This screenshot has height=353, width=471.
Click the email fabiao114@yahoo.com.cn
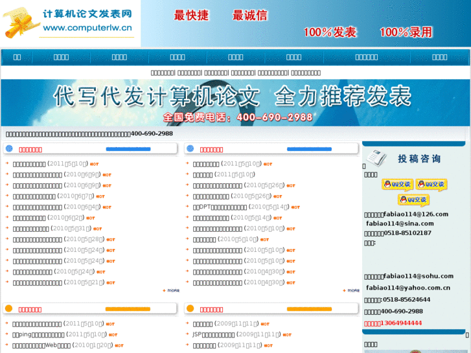point(408,288)
